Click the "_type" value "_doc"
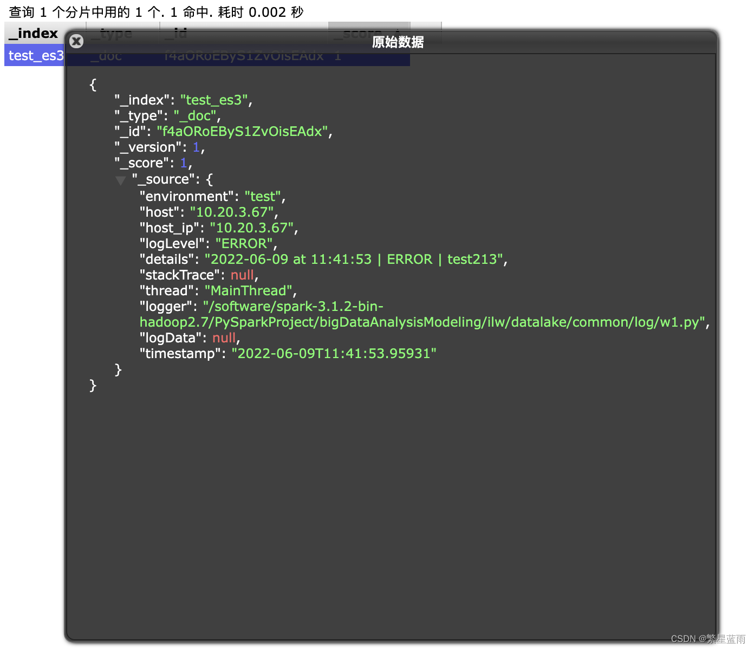 pos(195,116)
